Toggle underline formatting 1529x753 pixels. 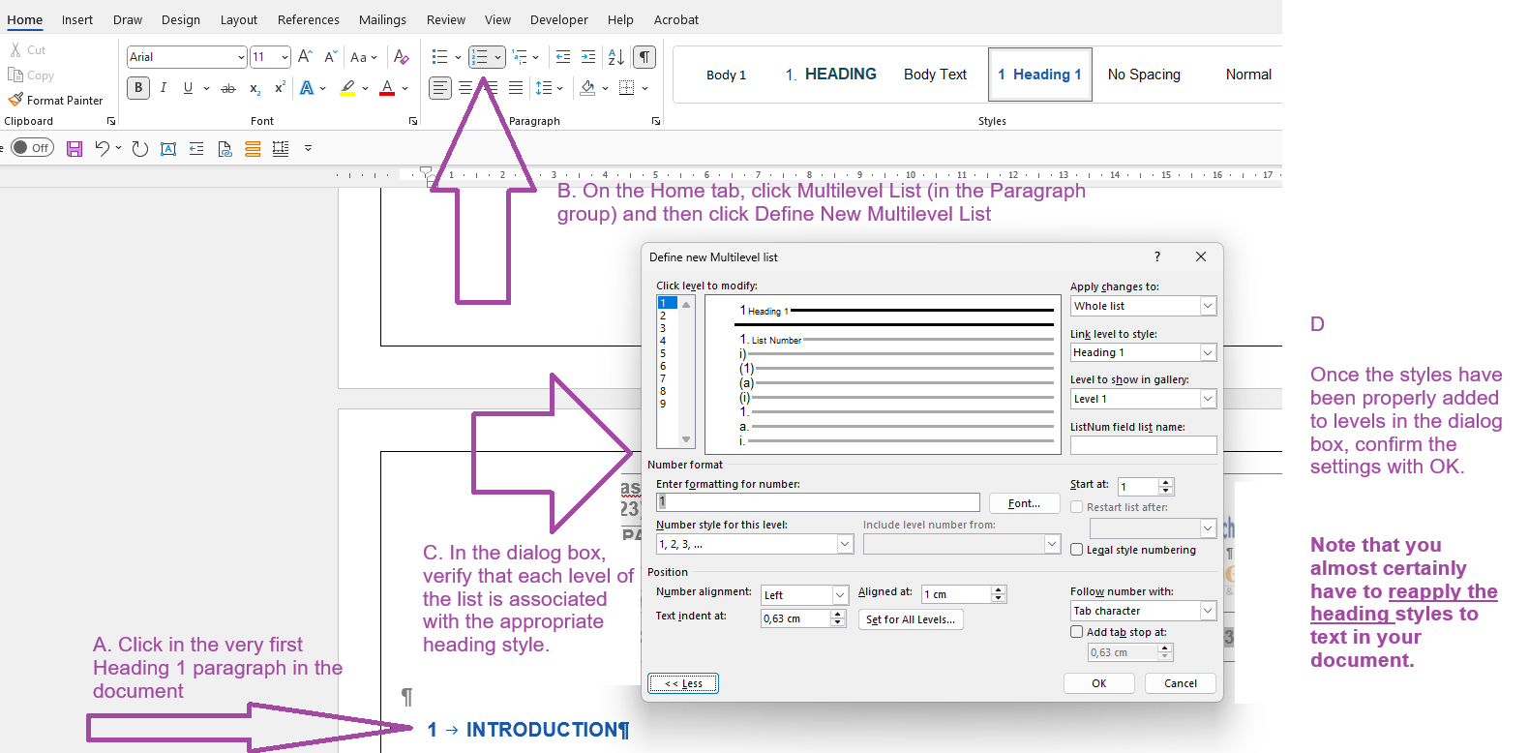188,88
